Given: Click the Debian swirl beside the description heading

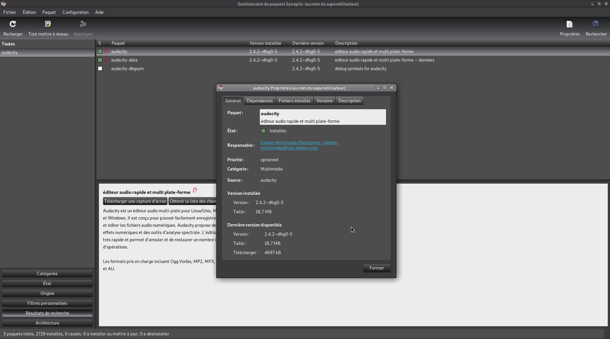Looking at the screenshot, I should tap(195, 190).
